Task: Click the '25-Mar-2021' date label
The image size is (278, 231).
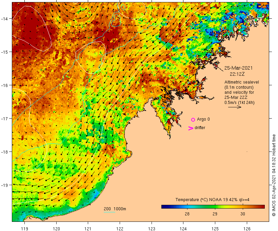Action: (x=238, y=68)
